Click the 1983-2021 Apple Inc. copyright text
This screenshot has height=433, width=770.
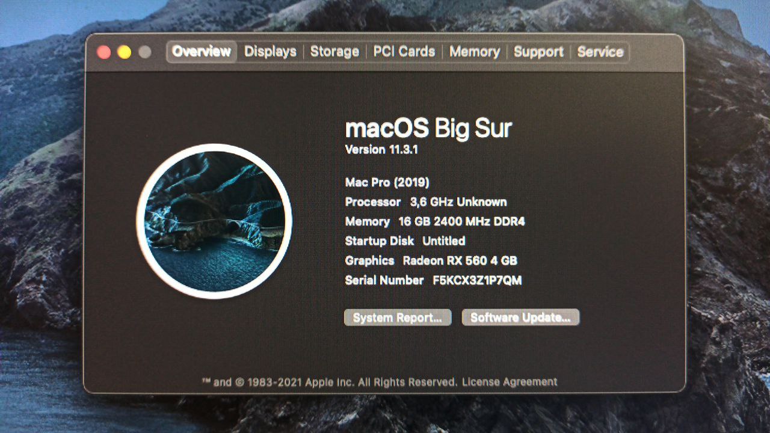pos(330,382)
